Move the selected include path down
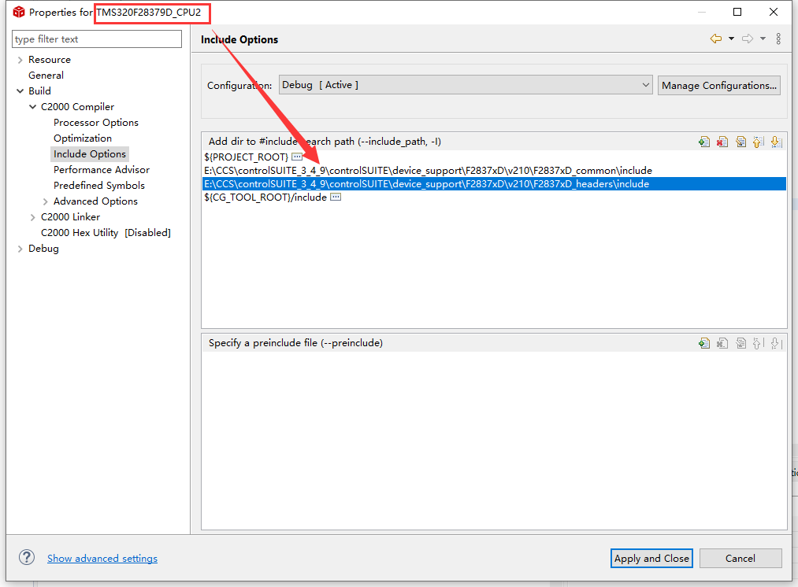Viewport: 798px width, 587px height. coord(776,142)
